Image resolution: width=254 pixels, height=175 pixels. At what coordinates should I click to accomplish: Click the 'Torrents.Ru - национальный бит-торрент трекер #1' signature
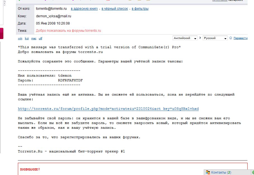click(x=71, y=151)
